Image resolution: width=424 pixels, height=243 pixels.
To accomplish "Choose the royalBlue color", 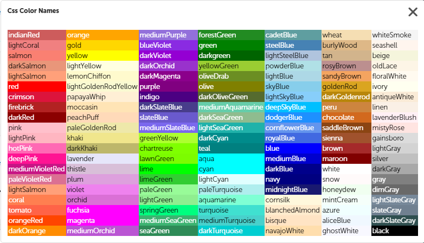I will tap(293, 138).
